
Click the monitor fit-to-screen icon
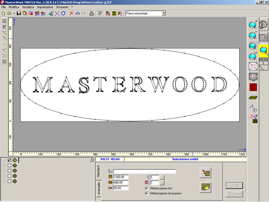(x=253, y=77)
